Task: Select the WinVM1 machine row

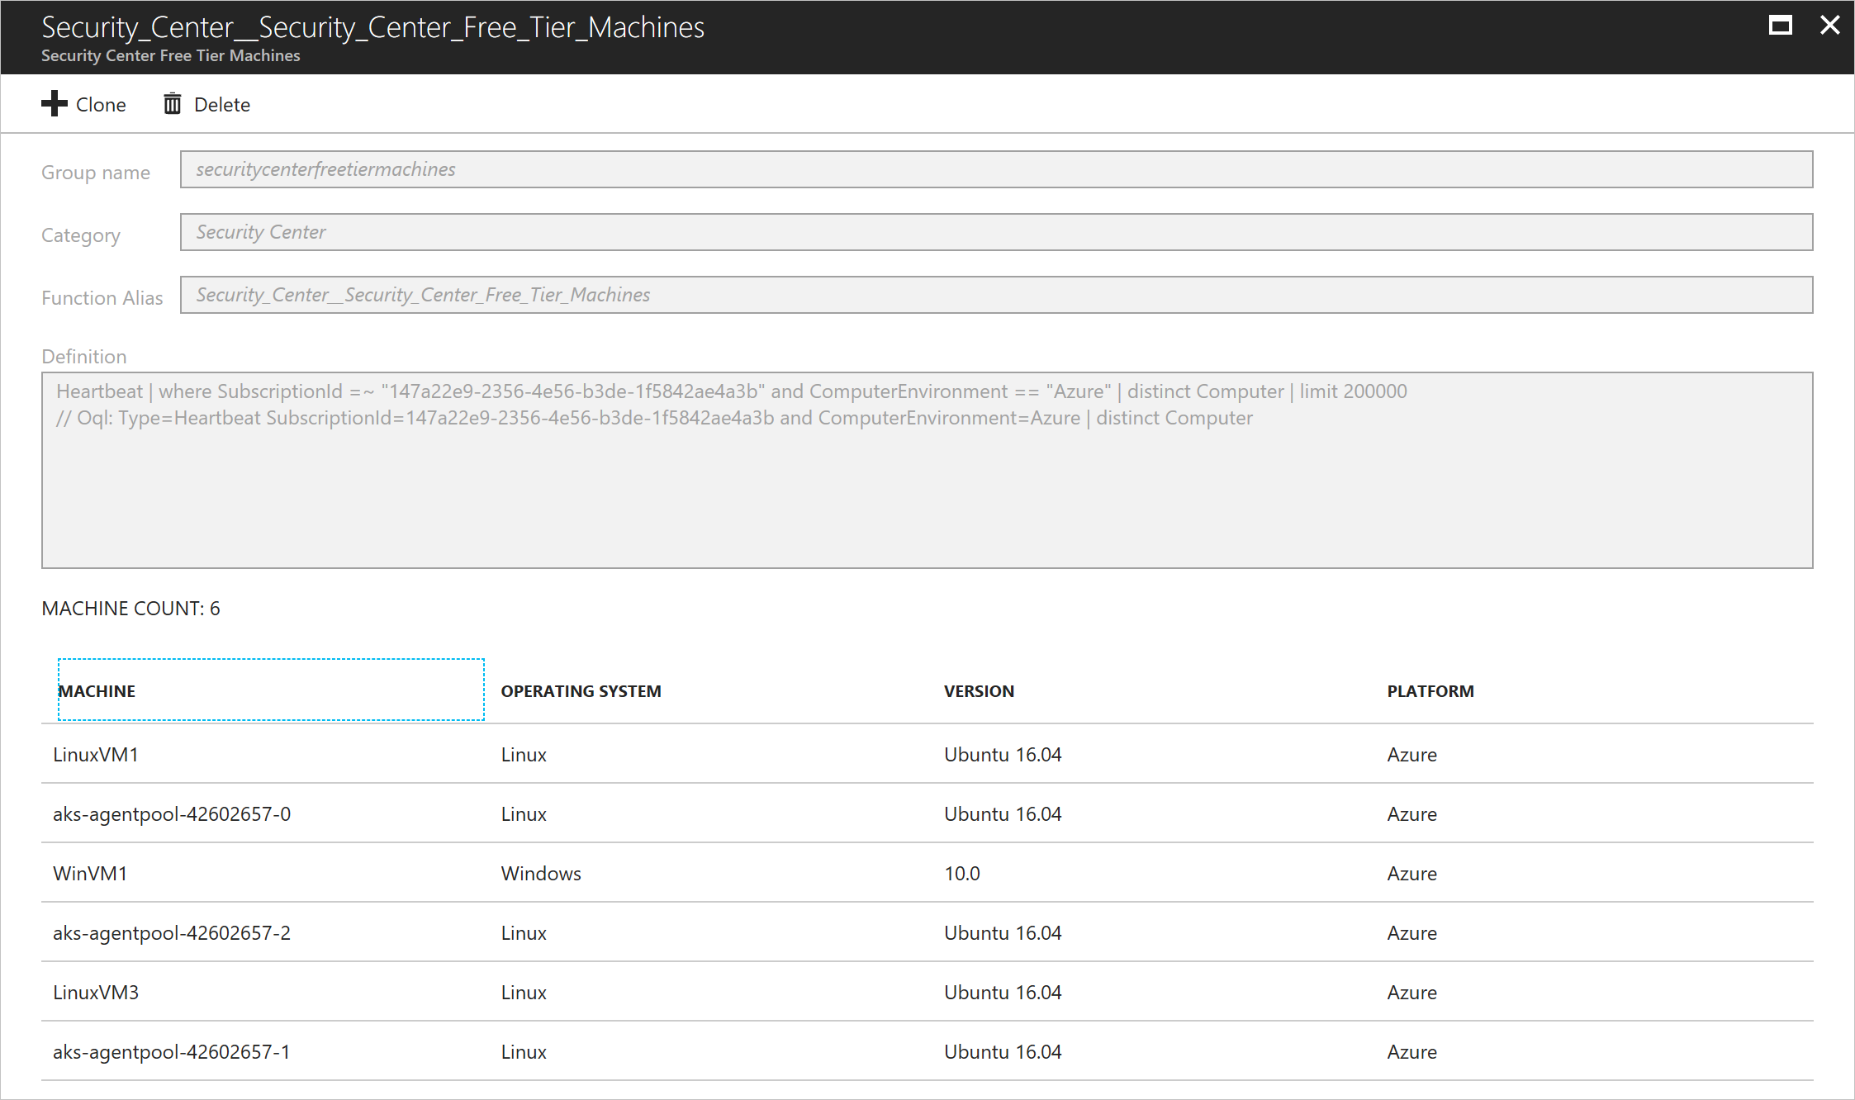Action: pyautogui.click(x=90, y=874)
